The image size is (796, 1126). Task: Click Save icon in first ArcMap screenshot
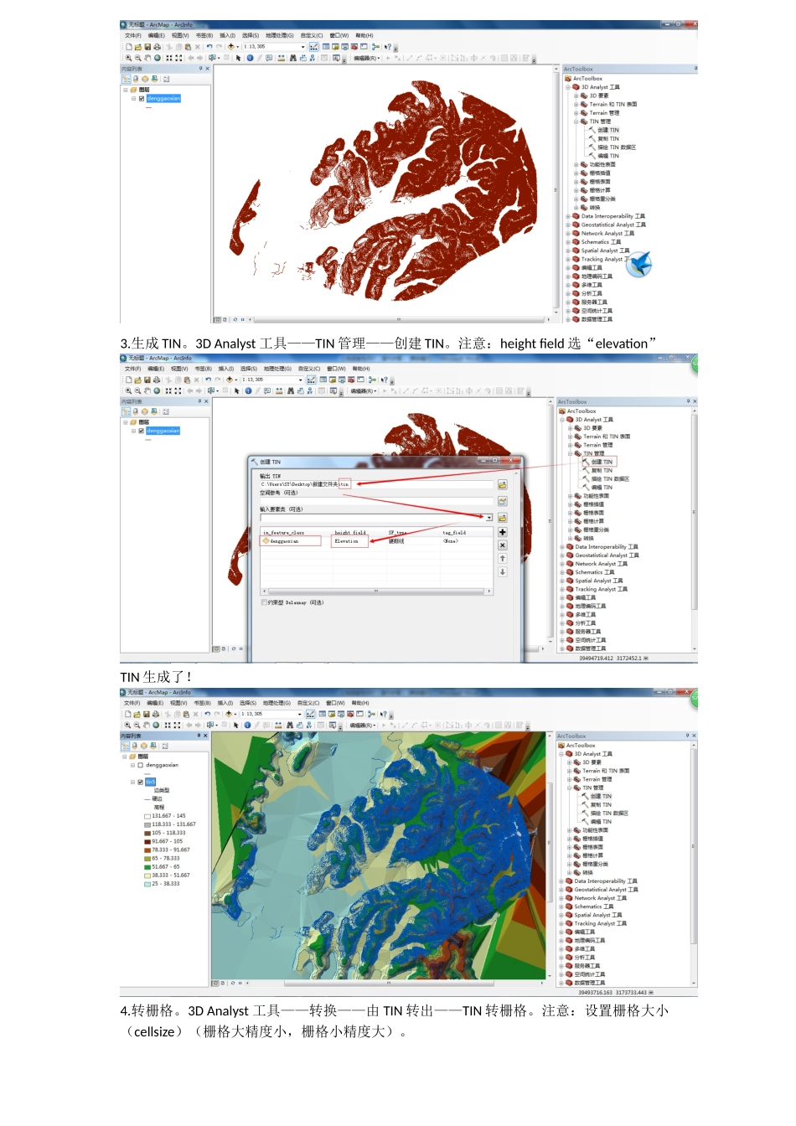point(147,47)
